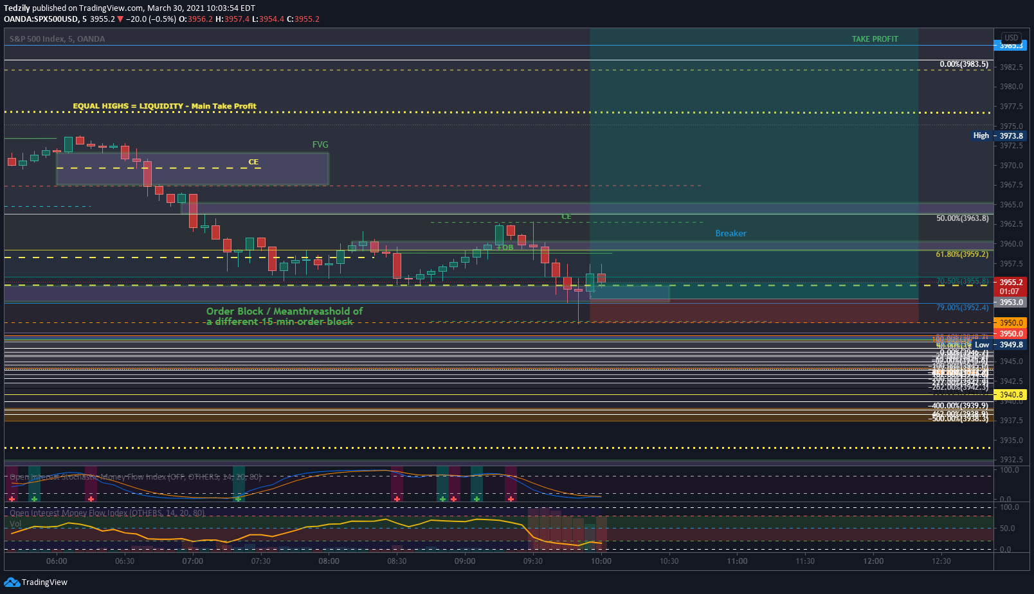Image resolution: width=1034 pixels, height=594 pixels.
Task: Select the 08:00 time axis label
Action: point(329,561)
